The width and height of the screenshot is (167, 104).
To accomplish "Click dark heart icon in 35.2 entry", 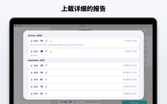I will pos(42,51).
